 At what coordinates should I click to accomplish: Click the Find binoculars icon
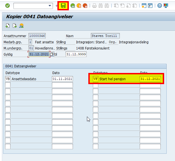coord(101,6)
